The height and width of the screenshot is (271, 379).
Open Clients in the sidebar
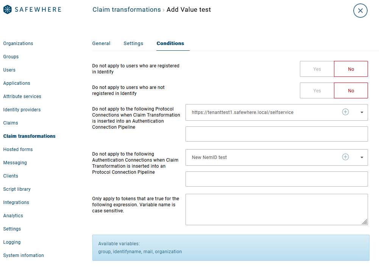[x=11, y=176]
